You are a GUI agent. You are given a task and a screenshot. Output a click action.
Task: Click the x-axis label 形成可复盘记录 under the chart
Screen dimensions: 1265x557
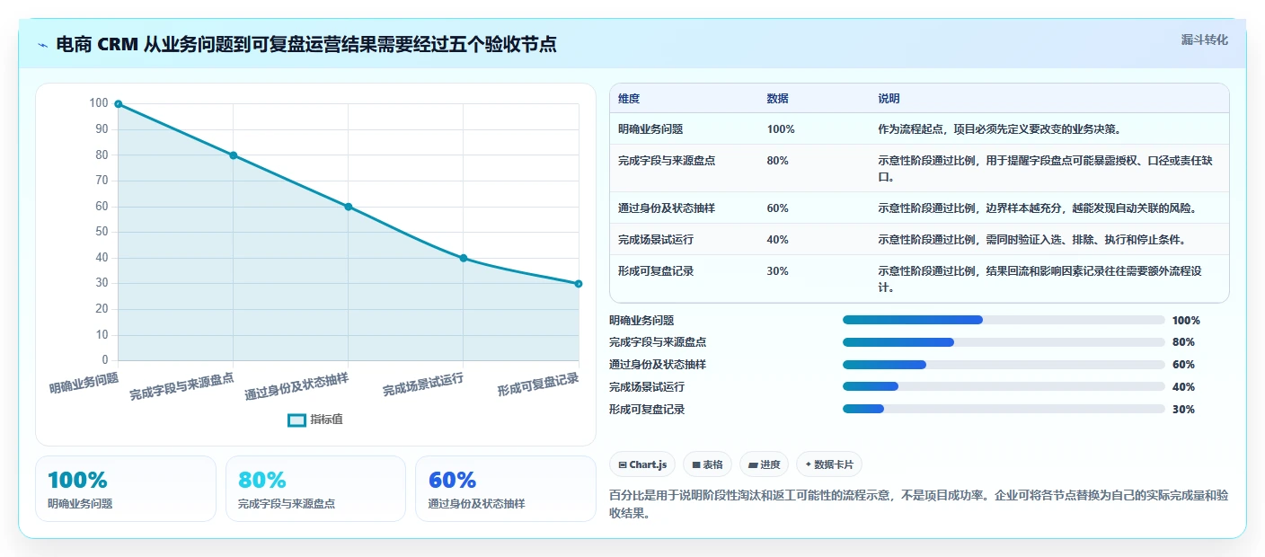pos(538,385)
